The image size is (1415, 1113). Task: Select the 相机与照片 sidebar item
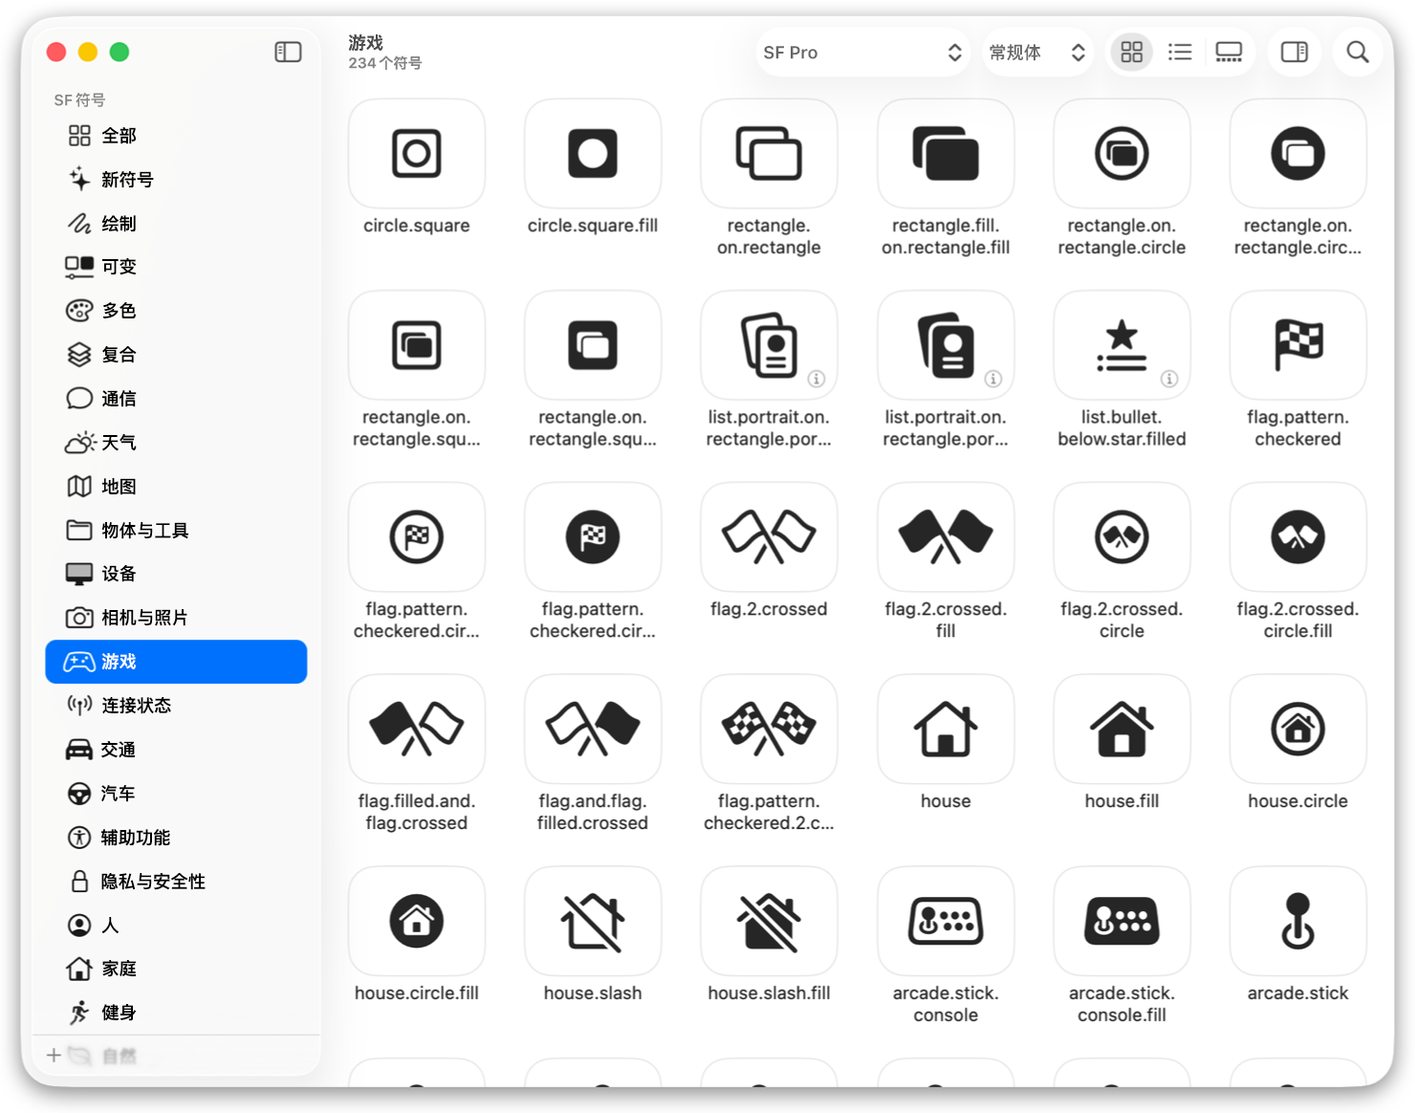tap(176, 618)
